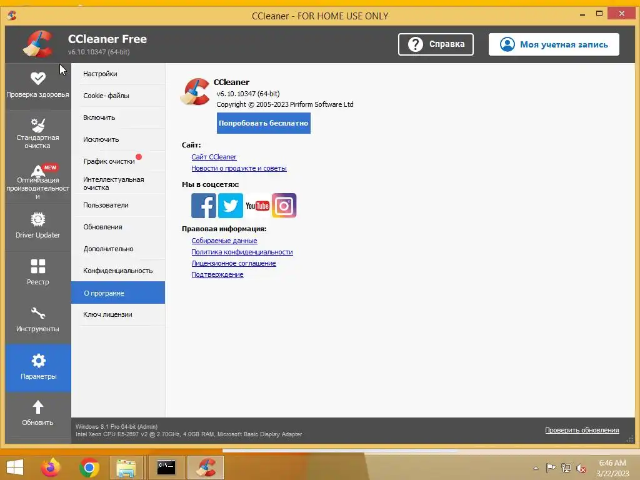This screenshot has width=640, height=480.
Task: Click the muted volume tray icon
Action: coord(581,468)
